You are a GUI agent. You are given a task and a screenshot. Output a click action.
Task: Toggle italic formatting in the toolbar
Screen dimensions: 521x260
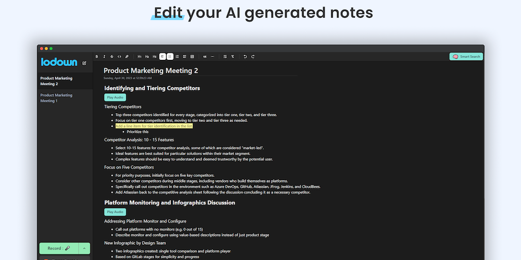[104, 57]
